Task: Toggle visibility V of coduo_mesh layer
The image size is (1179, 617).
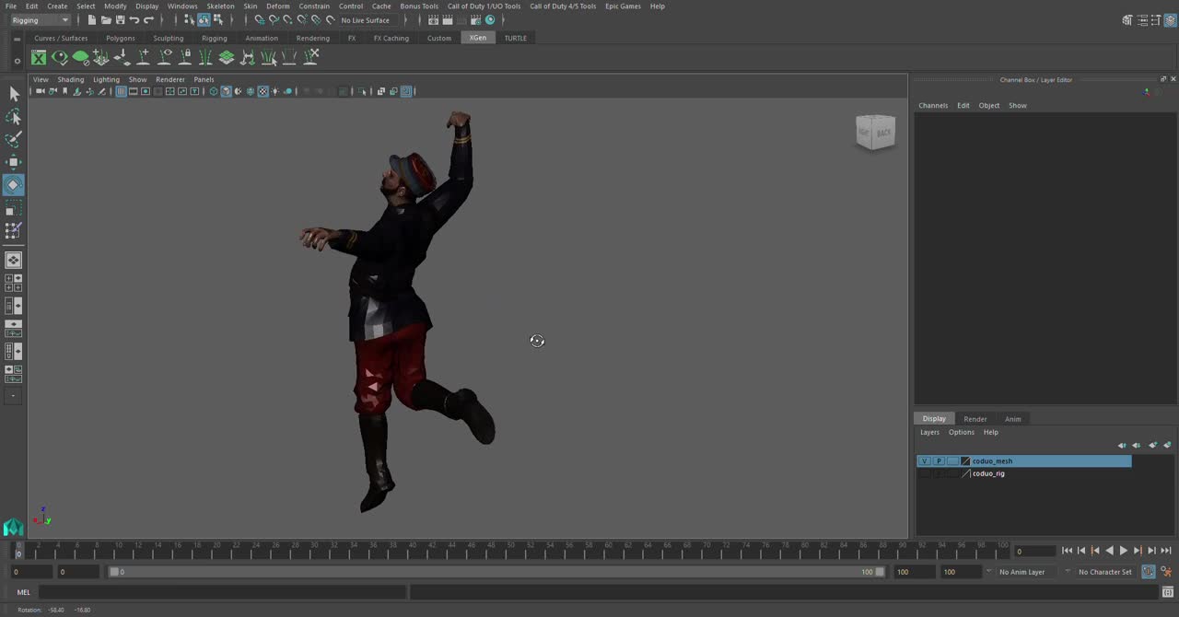Action: point(924,461)
